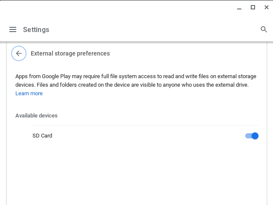The height and width of the screenshot is (205, 273).
Task: Click the Settings title text
Action: click(x=36, y=29)
